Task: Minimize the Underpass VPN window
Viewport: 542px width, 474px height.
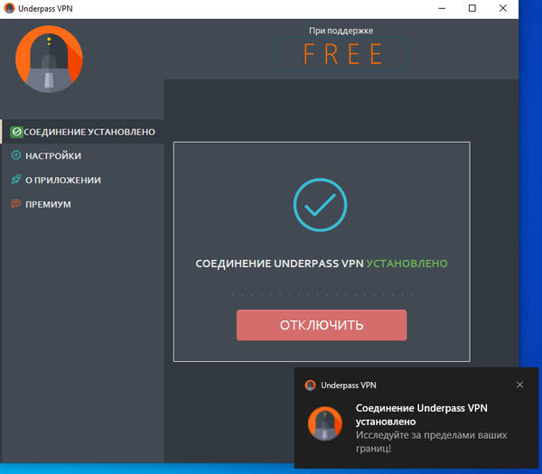Action: (x=442, y=9)
